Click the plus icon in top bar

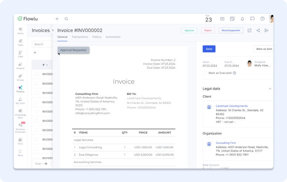(57, 19)
